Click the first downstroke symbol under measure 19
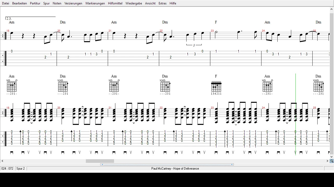Image resolution: width=334 pixels, height=187 pixels. [x=11, y=153]
